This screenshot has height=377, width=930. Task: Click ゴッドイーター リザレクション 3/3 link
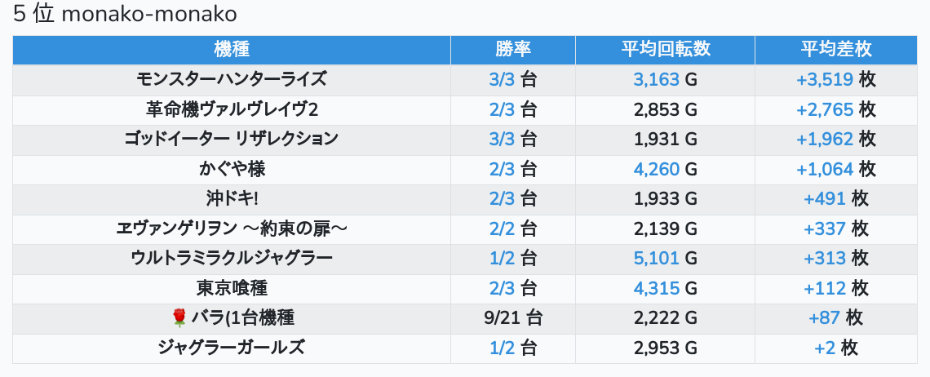503,139
